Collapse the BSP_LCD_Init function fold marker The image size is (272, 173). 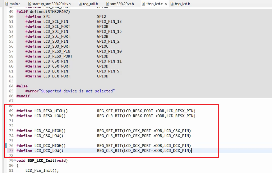(x=15, y=160)
